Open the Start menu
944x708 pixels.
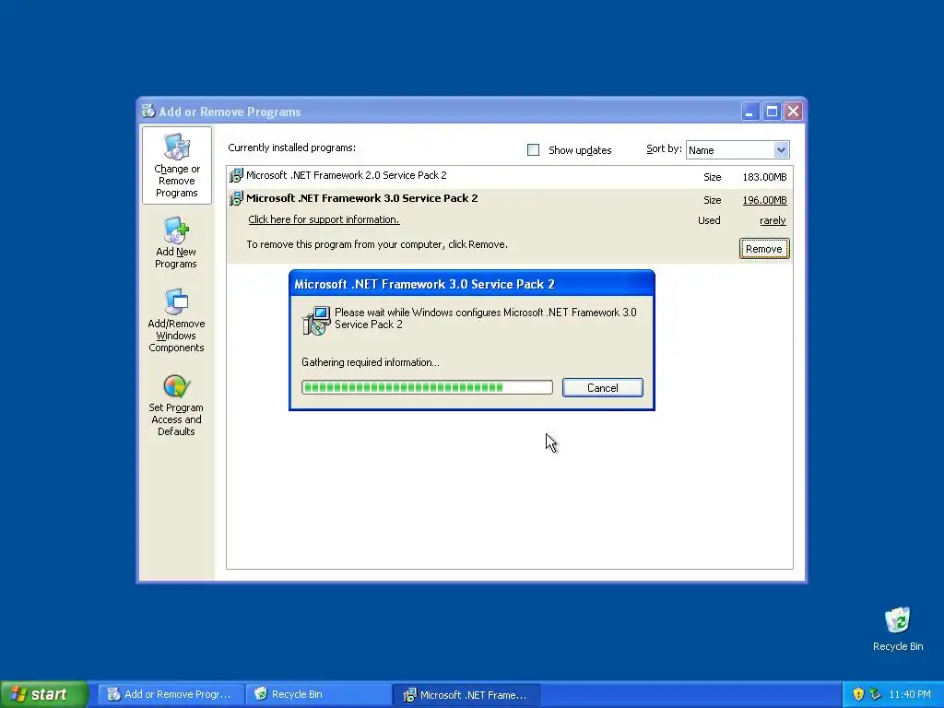44,694
